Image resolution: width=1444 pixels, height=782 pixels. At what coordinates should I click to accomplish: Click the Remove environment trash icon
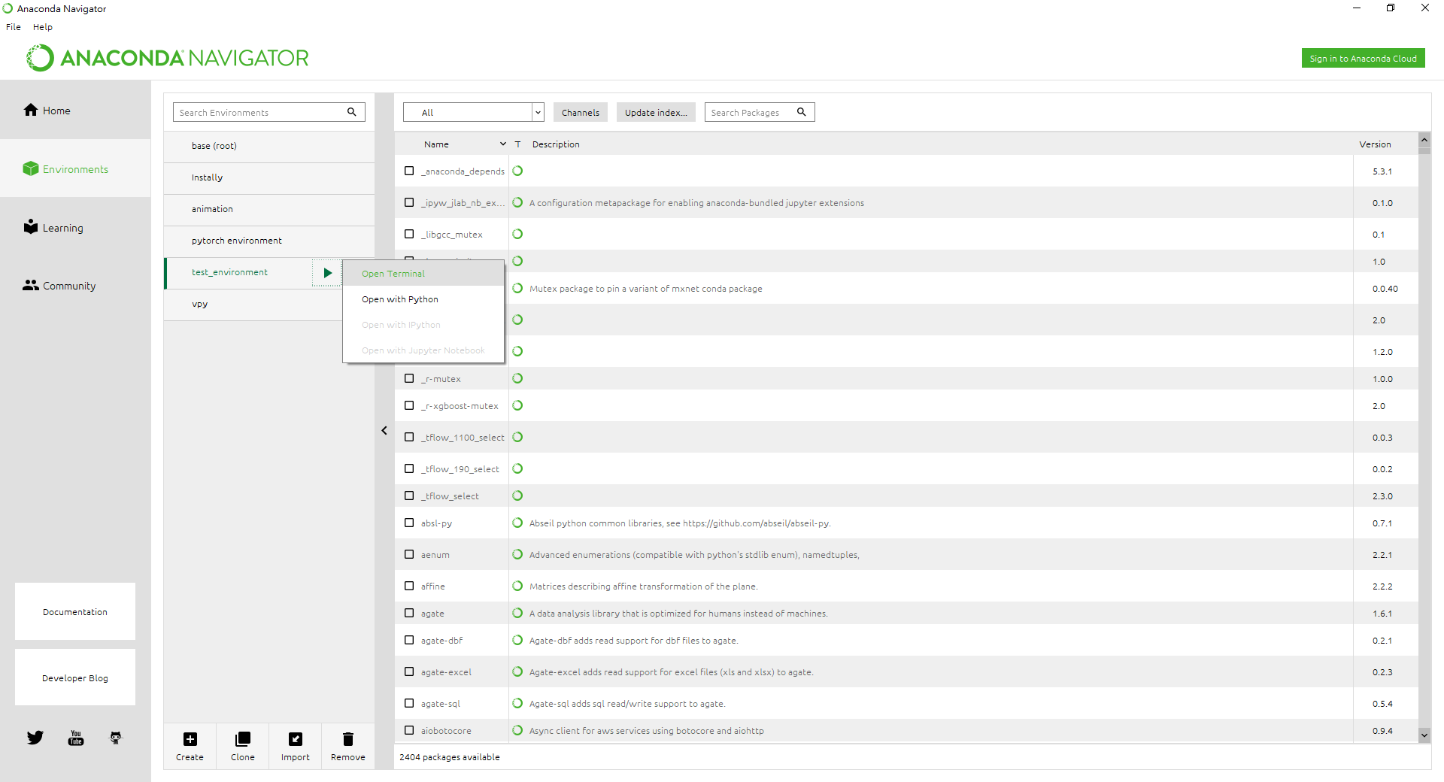coord(347,739)
